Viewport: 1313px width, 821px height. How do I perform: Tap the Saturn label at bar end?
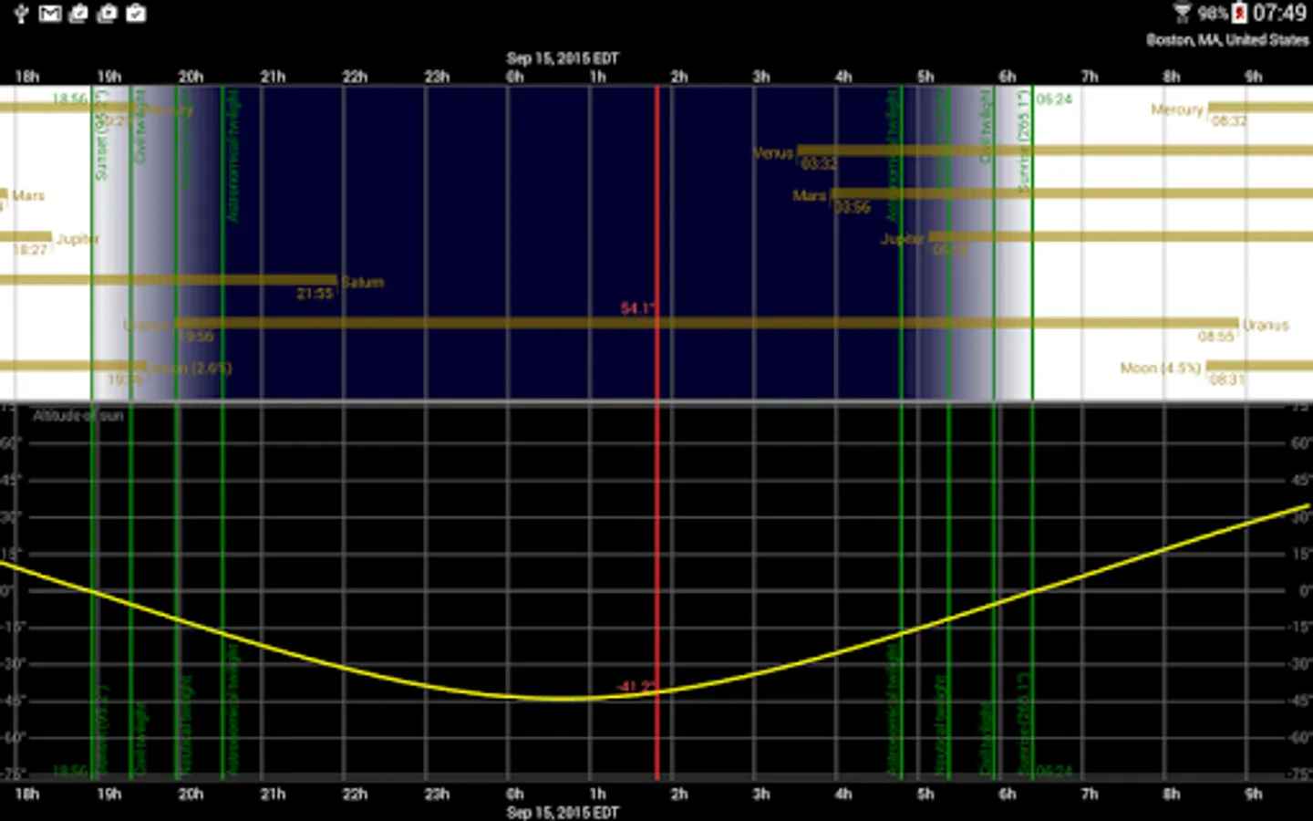(x=363, y=283)
